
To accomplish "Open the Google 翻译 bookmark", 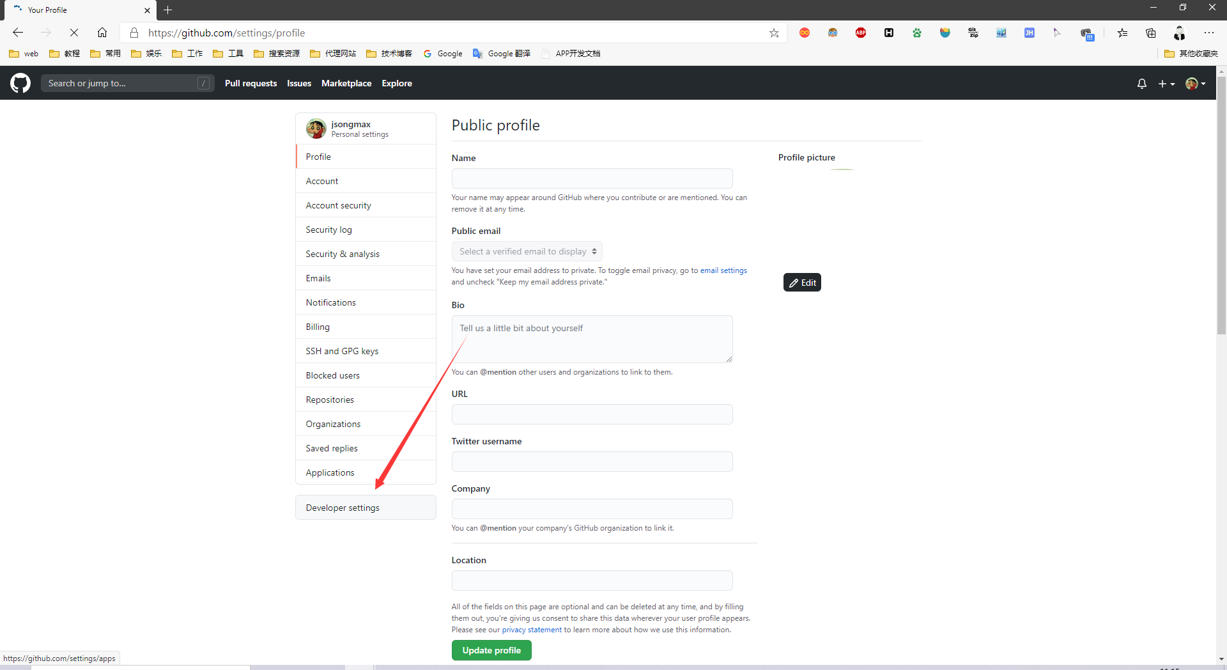I will 502,54.
